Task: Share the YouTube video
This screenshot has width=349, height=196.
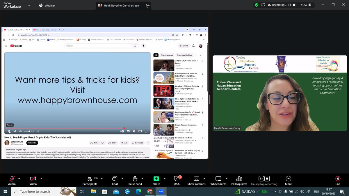Action: point(112,143)
